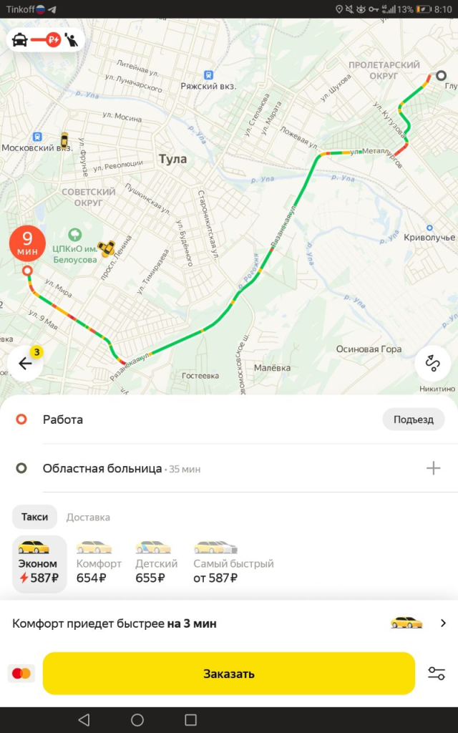Viewport: 458px width, 733px height.
Task: Pick the Самый быстрый tariff
Action: (x=233, y=563)
